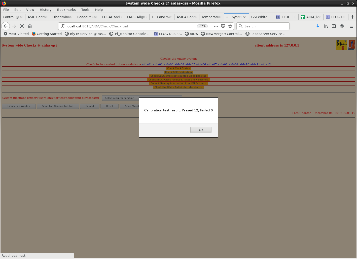This screenshot has height=259, width=357.
Task: Switch to the Temperature tab
Action: [211, 17]
